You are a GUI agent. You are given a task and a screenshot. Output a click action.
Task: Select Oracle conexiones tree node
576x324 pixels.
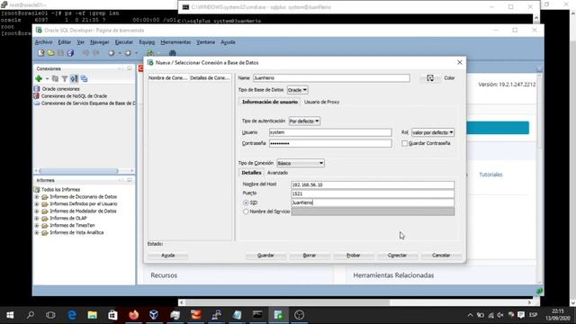60,89
